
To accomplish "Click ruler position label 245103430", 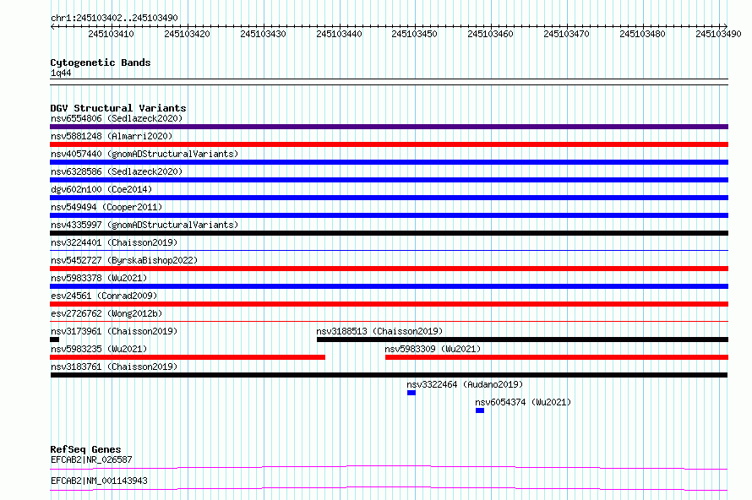I will pos(263,34).
